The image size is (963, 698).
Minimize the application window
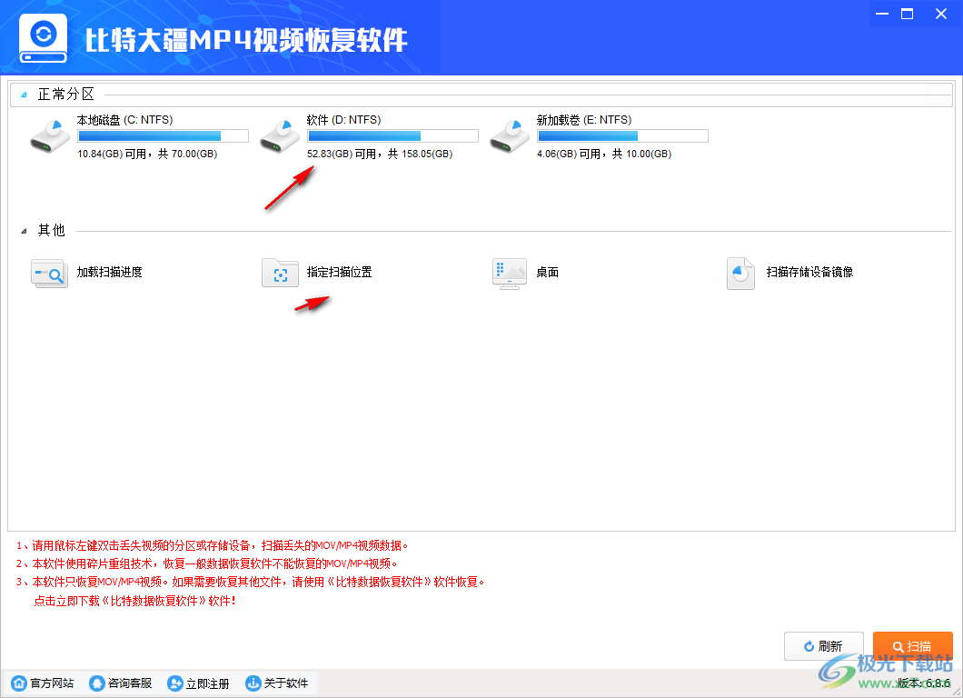coord(882,14)
